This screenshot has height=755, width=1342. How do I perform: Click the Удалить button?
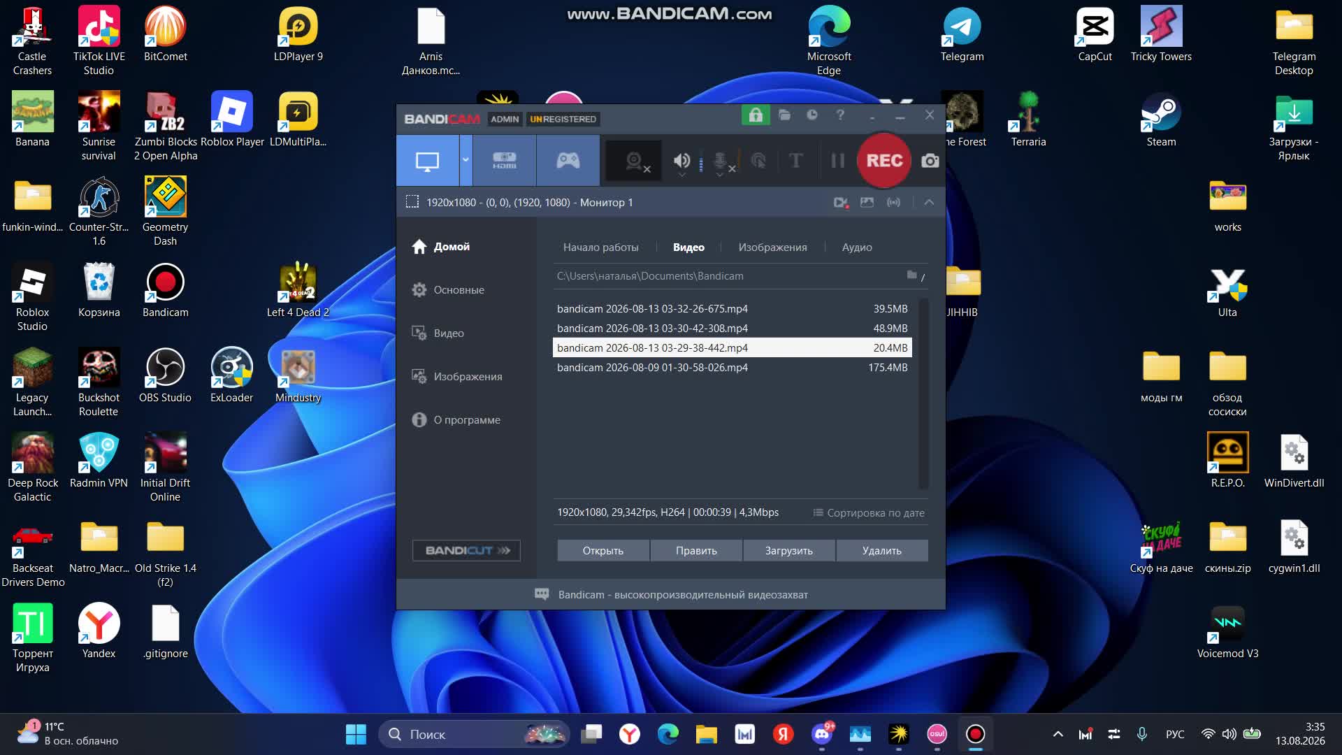tap(882, 551)
